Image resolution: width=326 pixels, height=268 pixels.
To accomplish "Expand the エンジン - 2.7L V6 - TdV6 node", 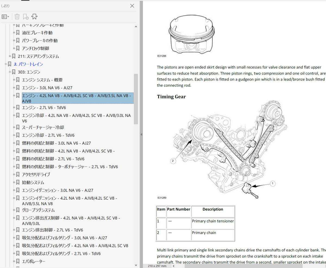I will (14, 107).
